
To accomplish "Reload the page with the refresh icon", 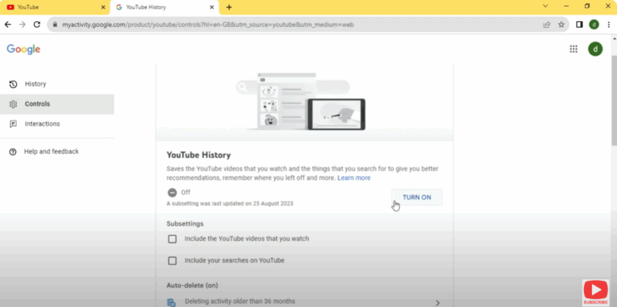I will (x=37, y=24).
